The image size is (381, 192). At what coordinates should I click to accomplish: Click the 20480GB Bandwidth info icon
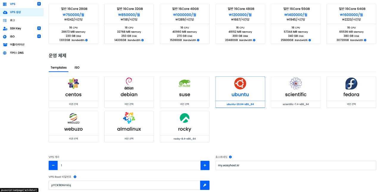pos(254,40)
